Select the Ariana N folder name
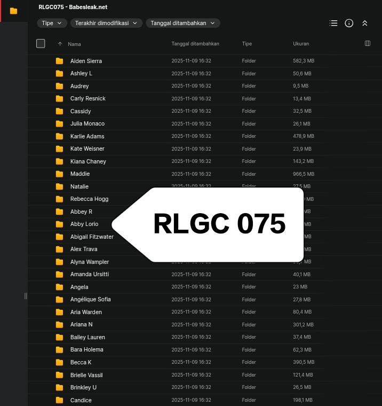 (x=82, y=324)
